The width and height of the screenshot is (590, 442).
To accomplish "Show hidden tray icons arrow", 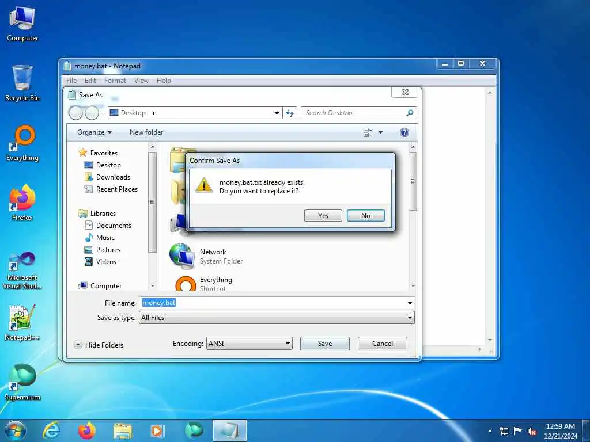I will coord(490,430).
